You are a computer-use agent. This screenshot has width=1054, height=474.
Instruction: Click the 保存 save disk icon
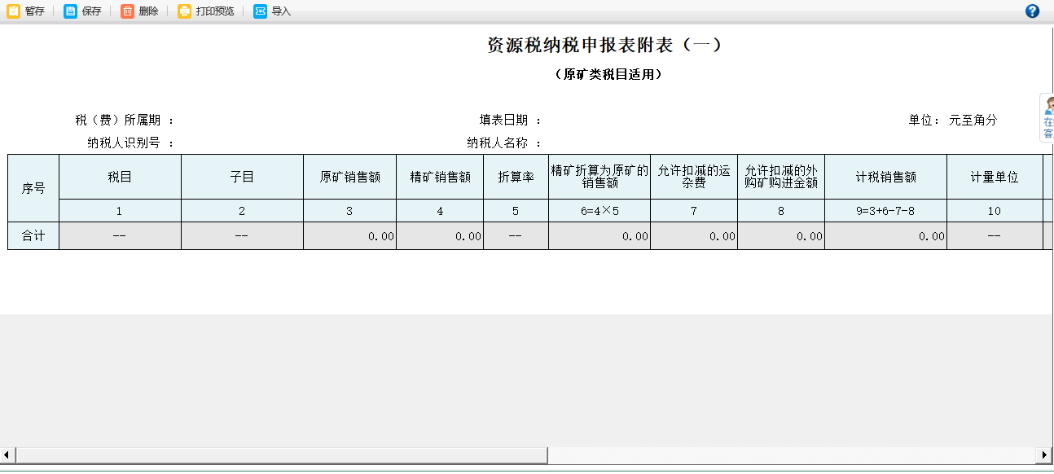point(70,11)
